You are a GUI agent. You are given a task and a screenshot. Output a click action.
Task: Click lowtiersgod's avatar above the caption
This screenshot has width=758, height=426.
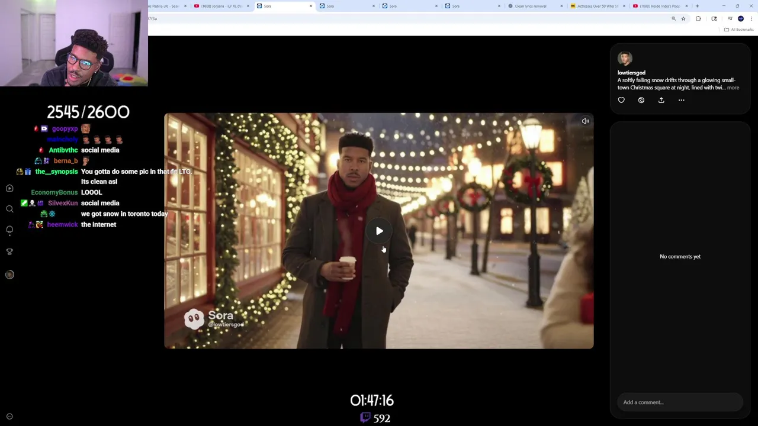[625, 58]
